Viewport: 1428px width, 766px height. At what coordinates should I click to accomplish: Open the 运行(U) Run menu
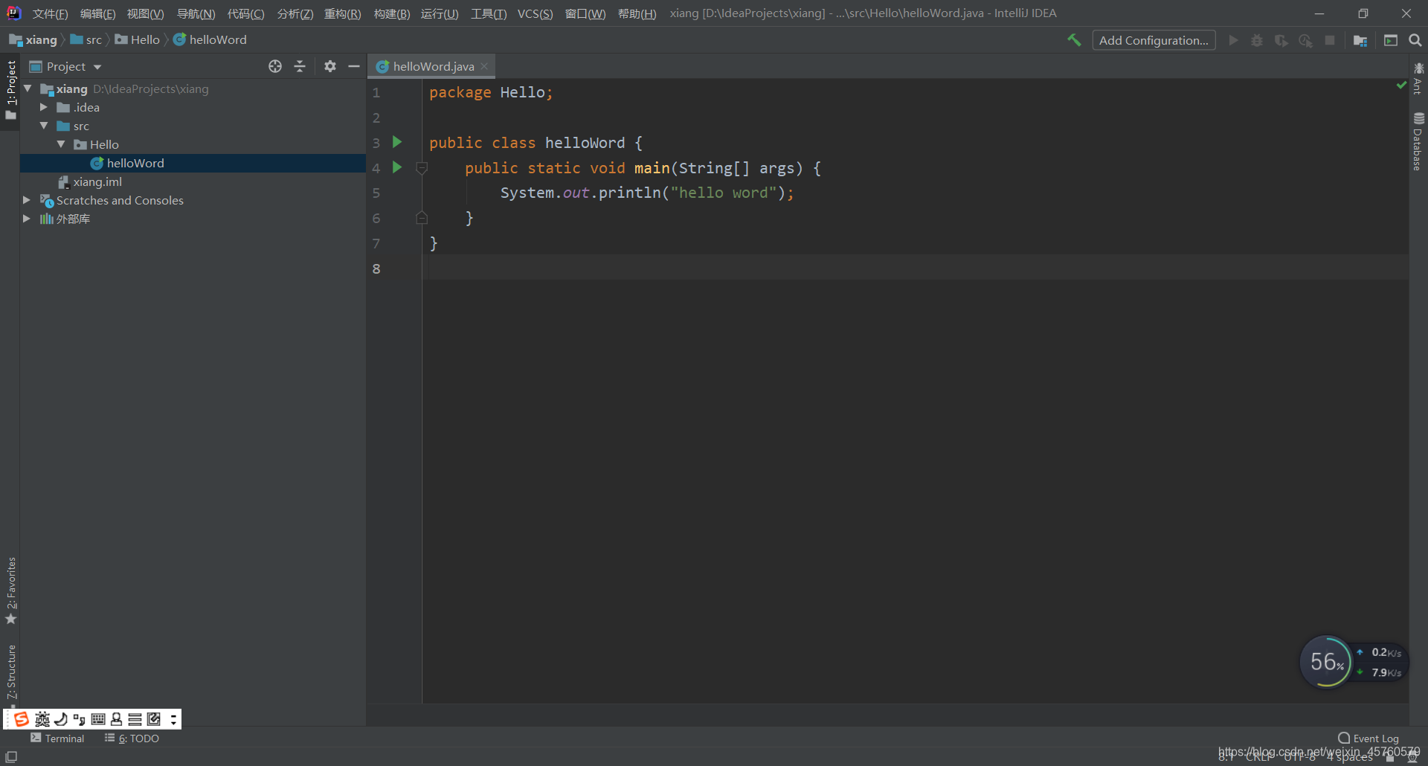440,13
